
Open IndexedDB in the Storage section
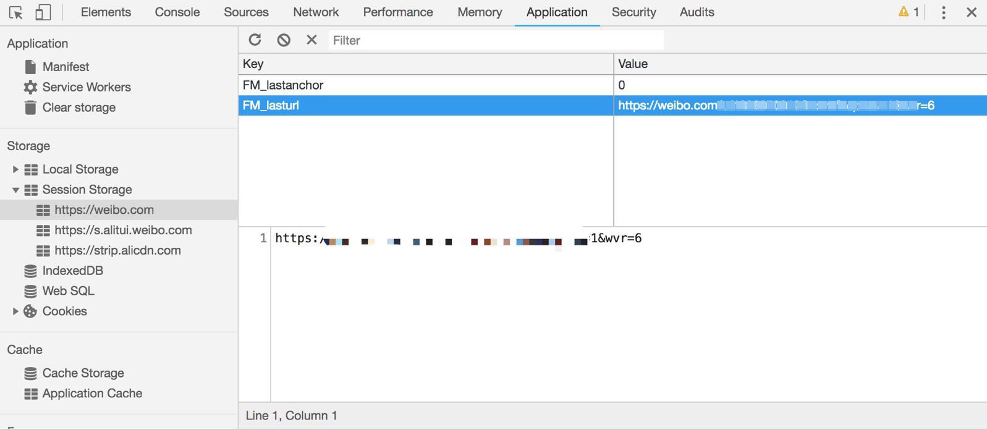point(72,271)
